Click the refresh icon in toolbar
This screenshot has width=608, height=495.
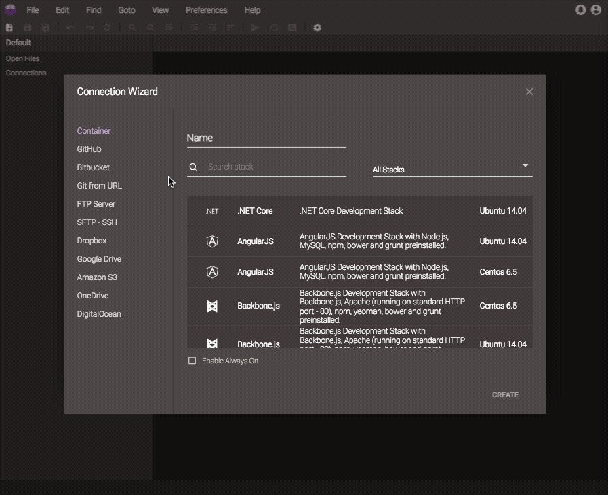(x=107, y=28)
